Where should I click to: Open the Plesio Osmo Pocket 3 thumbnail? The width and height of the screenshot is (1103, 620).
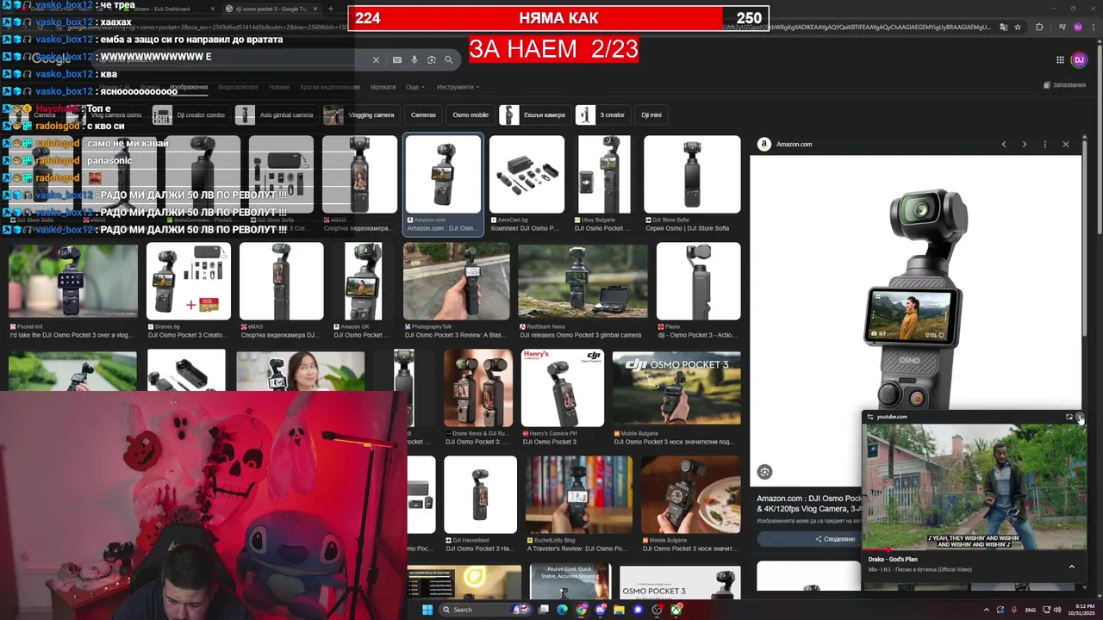698,282
